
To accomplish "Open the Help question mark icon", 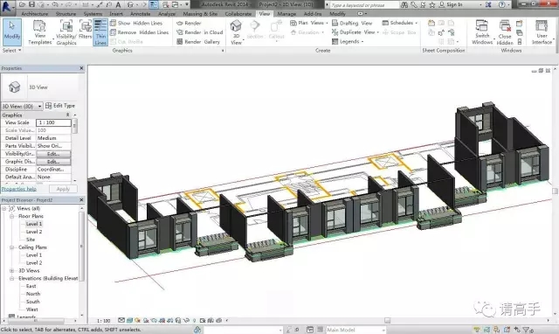I will point(502,4).
